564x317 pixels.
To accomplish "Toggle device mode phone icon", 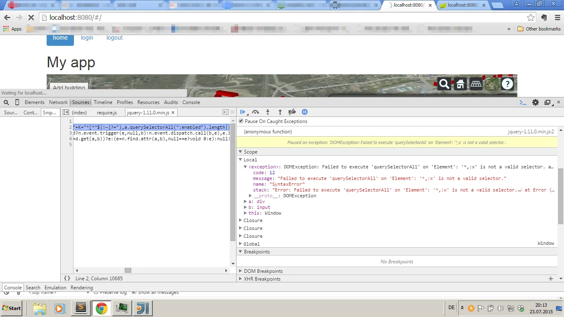I will point(17,102).
